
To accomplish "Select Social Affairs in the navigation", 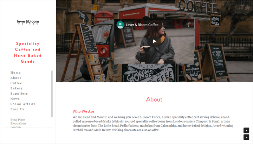I will tap(23, 104).
